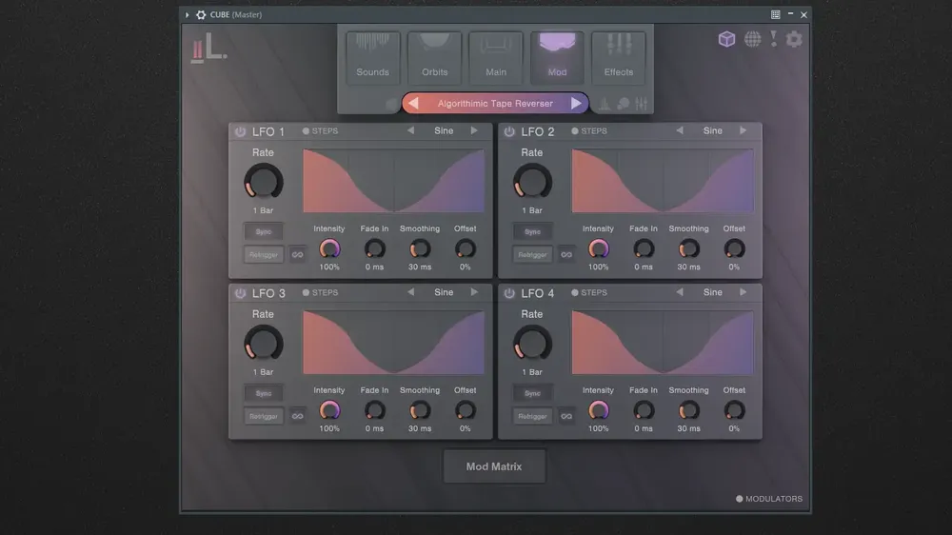The height and width of the screenshot is (535, 952).
Task: Click LFO 2 Offset knob
Action: click(734, 249)
